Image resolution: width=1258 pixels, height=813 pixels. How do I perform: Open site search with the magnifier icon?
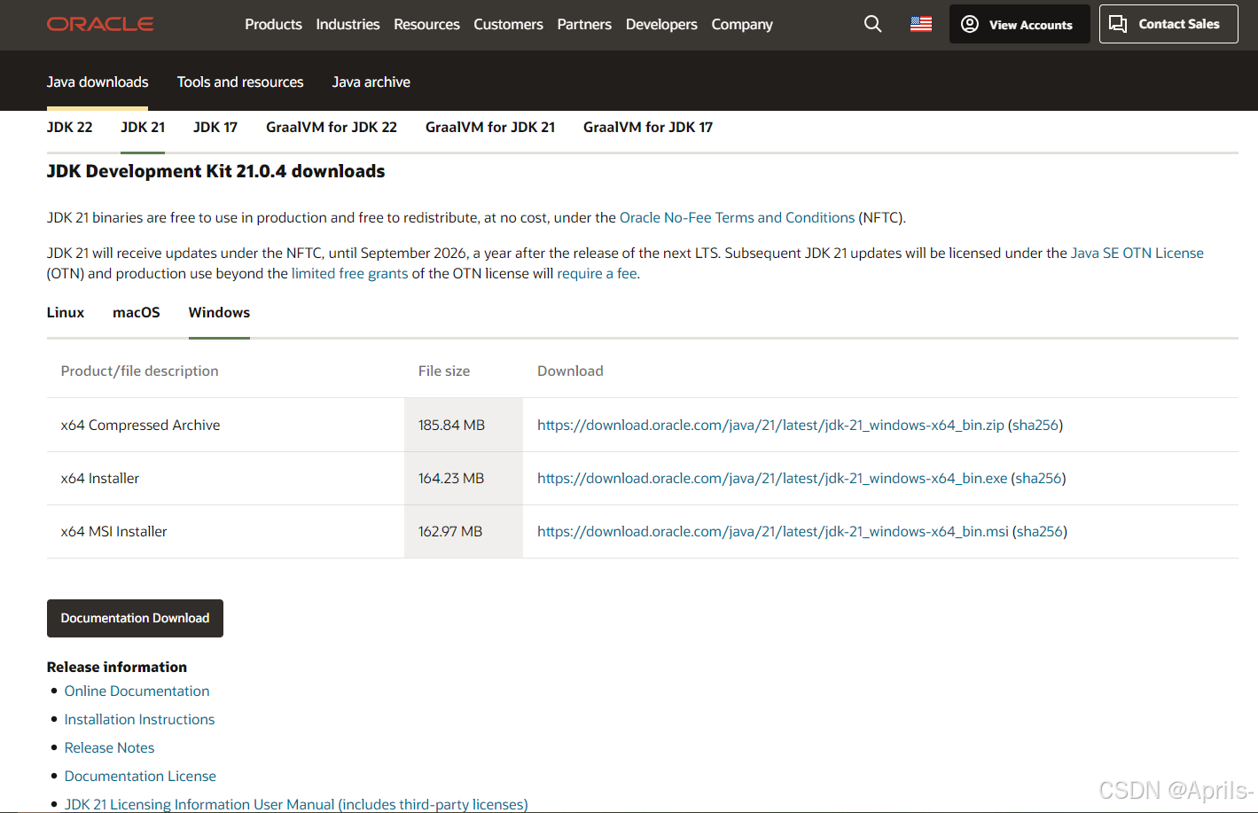coord(873,24)
